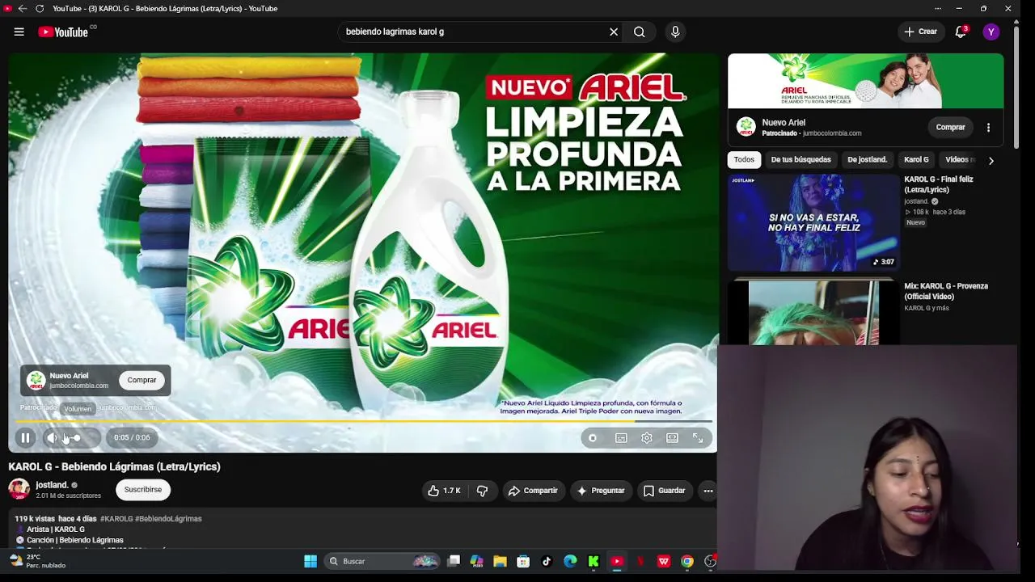Viewport: 1035px width, 582px height.
Task: Open the jostland. channel avatar
Action: [x=19, y=489]
